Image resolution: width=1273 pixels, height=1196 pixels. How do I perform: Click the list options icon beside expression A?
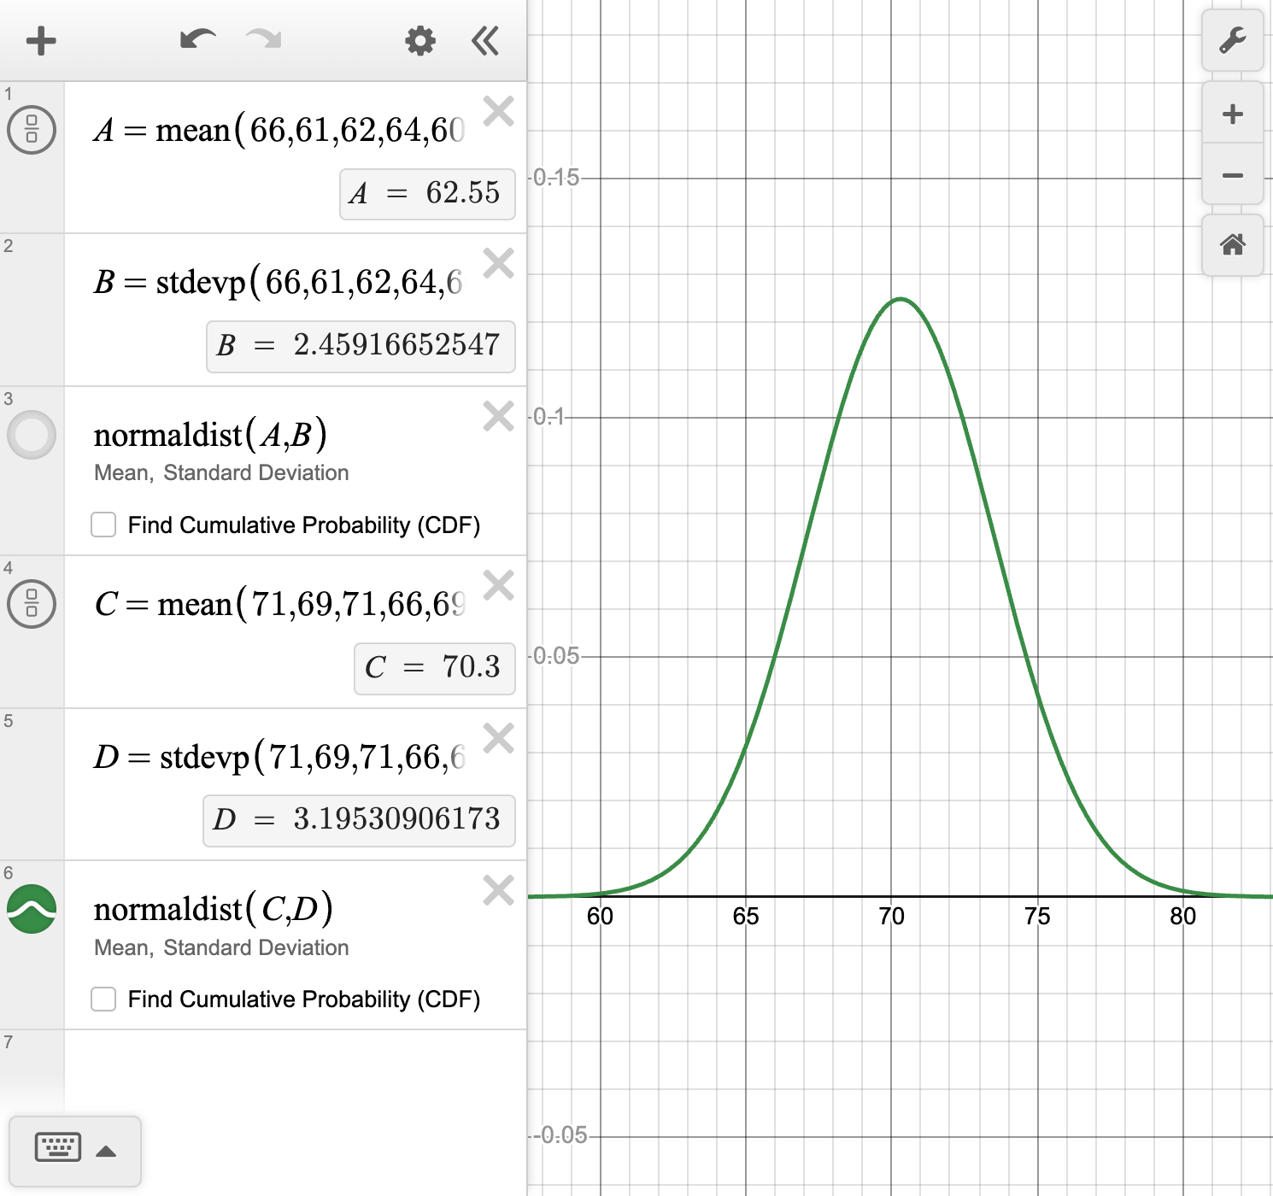(x=32, y=130)
